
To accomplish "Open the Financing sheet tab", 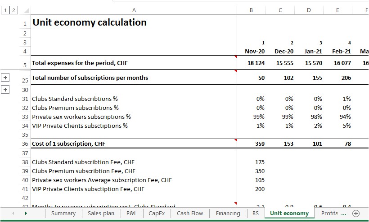I will click(x=228, y=213).
